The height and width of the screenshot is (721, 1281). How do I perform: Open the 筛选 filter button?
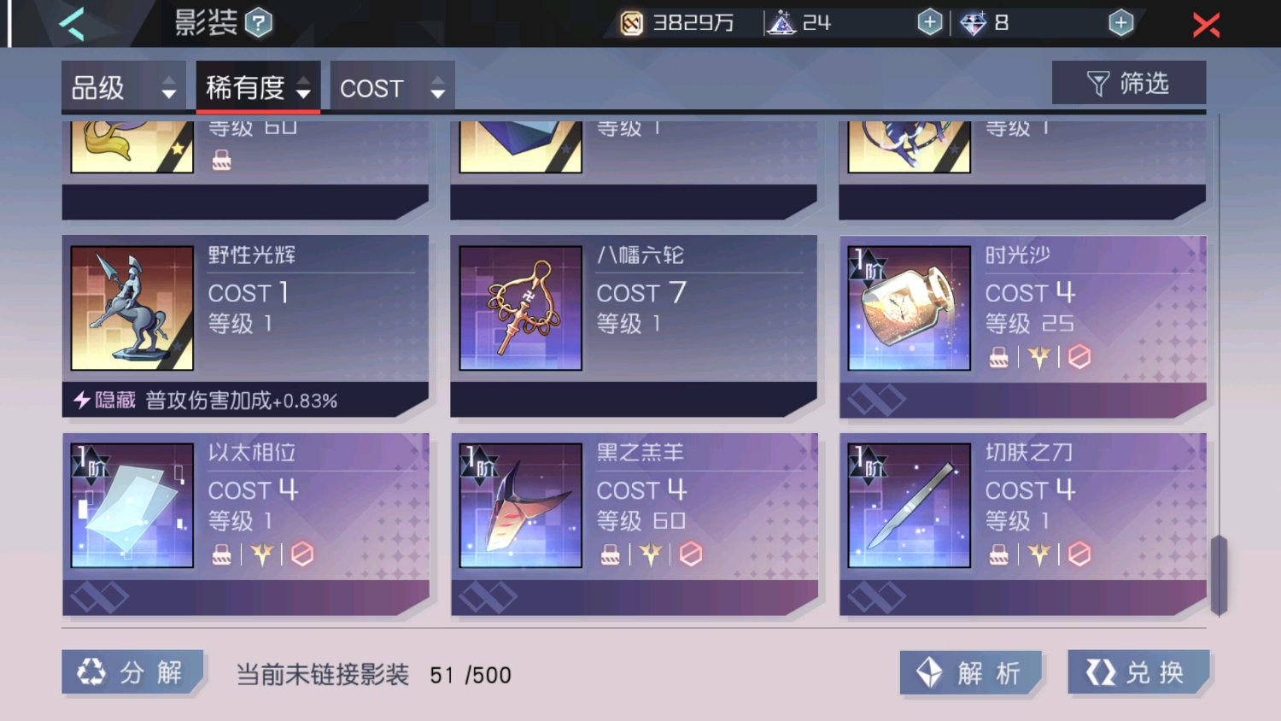point(1128,83)
